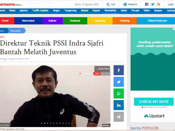Select the orange Ticketing tab
The width and height of the screenshot is (175, 131).
[124, 21]
